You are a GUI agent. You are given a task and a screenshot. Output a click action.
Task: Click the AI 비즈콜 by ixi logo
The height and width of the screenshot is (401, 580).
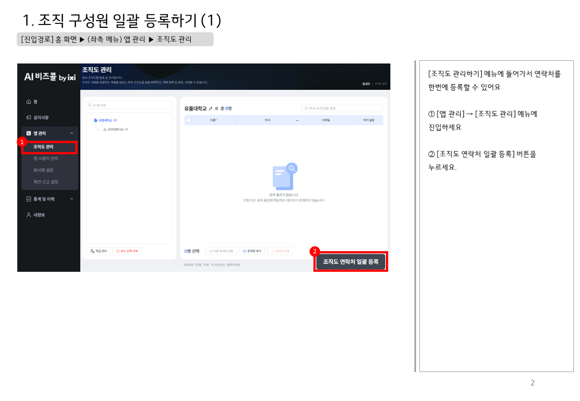(x=49, y=77)
